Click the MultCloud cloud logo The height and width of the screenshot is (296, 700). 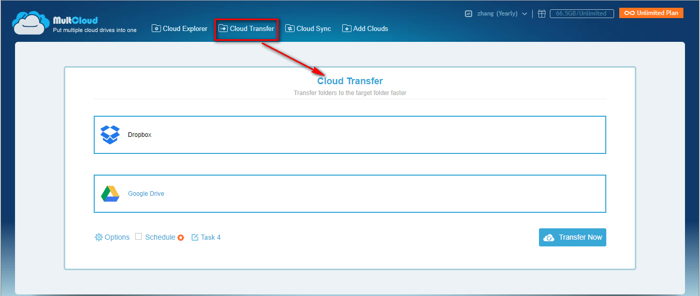point(31,23)
